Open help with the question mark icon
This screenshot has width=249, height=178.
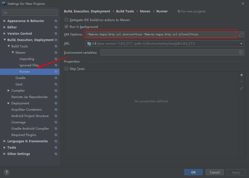coord(7,172)
